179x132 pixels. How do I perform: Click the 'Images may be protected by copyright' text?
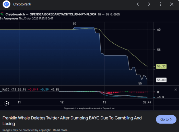tap(27, 130)
